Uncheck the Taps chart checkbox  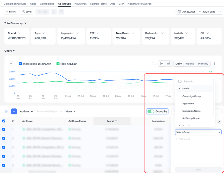click(x=58, y=64)
